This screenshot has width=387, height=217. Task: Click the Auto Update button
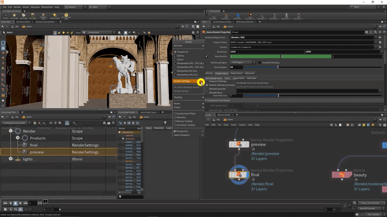click(x=373, y=214)
